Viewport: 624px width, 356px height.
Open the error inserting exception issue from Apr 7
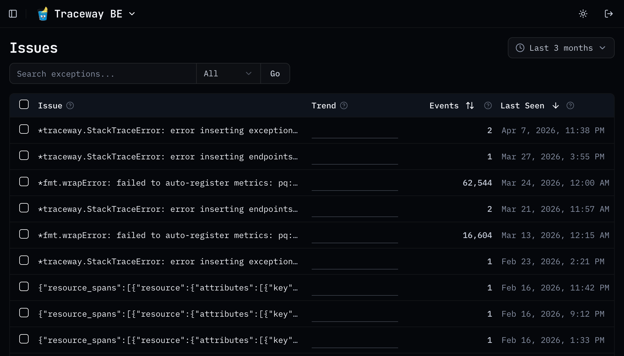pos(168,131)
